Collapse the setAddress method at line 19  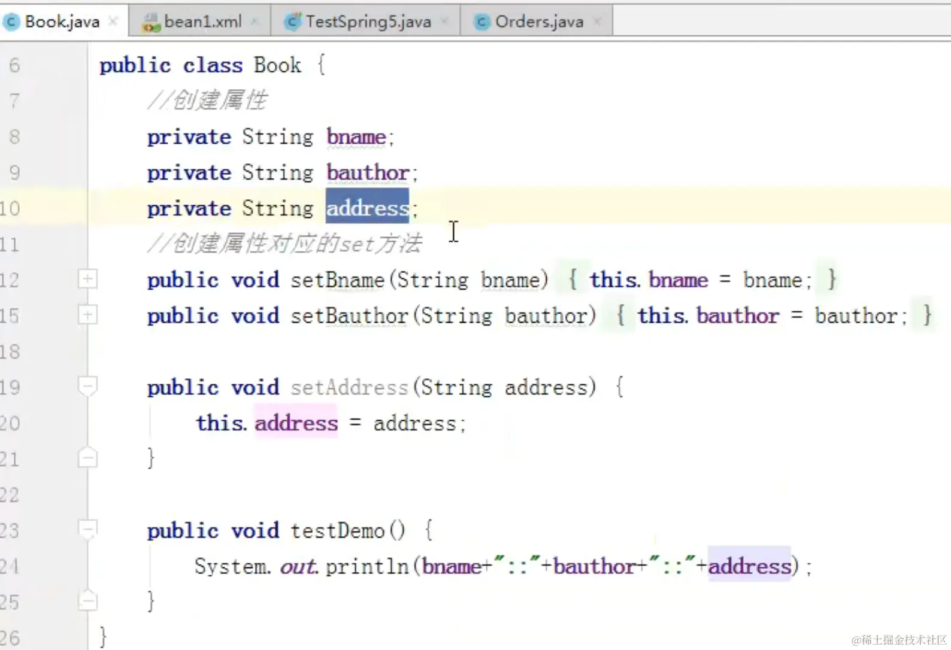87,386
